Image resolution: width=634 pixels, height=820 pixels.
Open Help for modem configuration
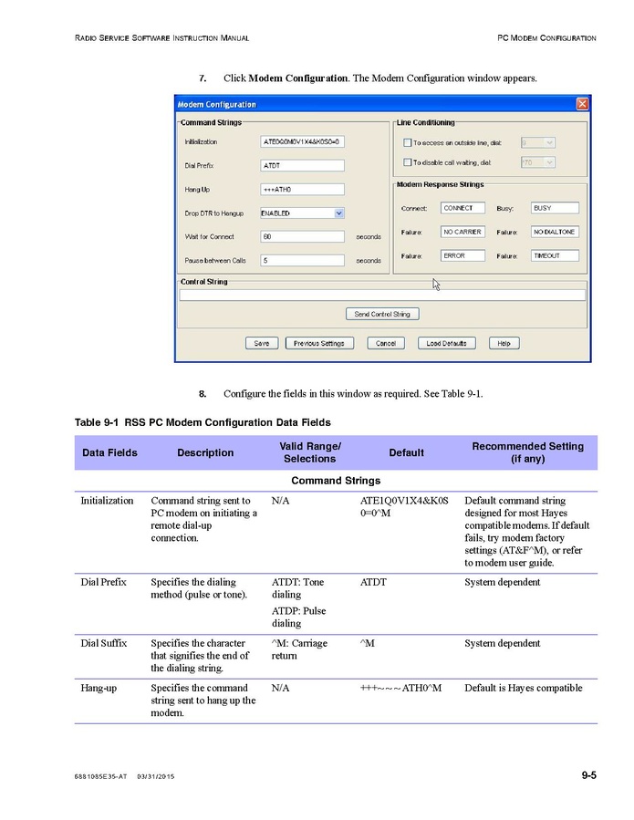504,343
